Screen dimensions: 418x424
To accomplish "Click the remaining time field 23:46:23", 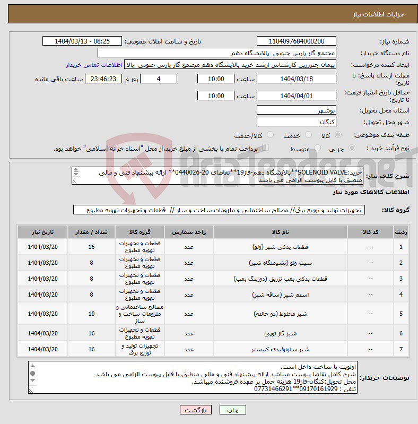I will tap(103, 79).
